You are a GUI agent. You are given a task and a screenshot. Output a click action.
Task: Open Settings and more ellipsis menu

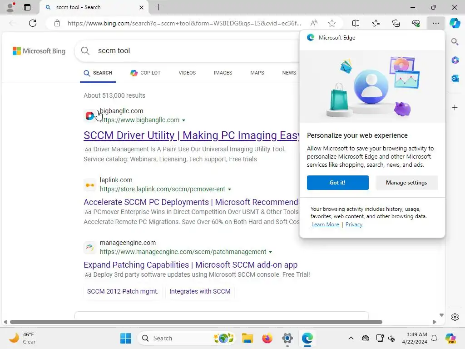[x=435, y=23]
